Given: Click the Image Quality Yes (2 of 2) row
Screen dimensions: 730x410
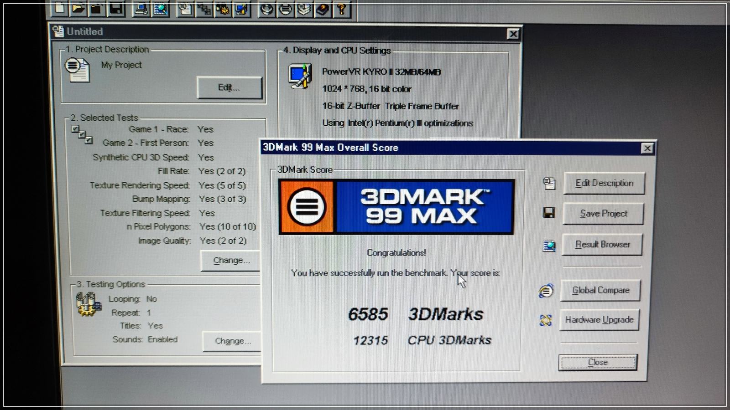Looking at the screenshot, I should 193,241.
